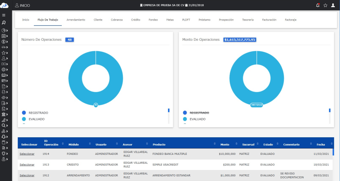Image resolution: width=340 pixels, height=181 pixels.
Task: Click Seleccionar link for operation 1912
Action: coord(27,175)
